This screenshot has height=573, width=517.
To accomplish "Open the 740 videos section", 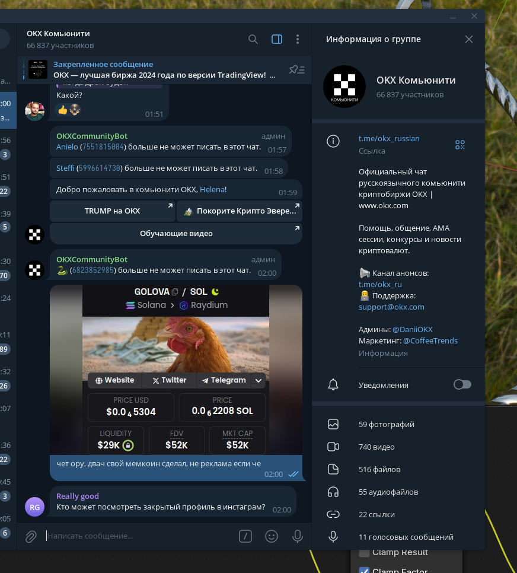I will [x=398, y=447].
